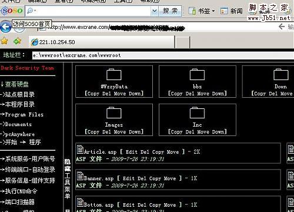The width and height of the screenshot is (294, 212).
Task: Click Move for Article.asp
Action: [x=173, y=152]
